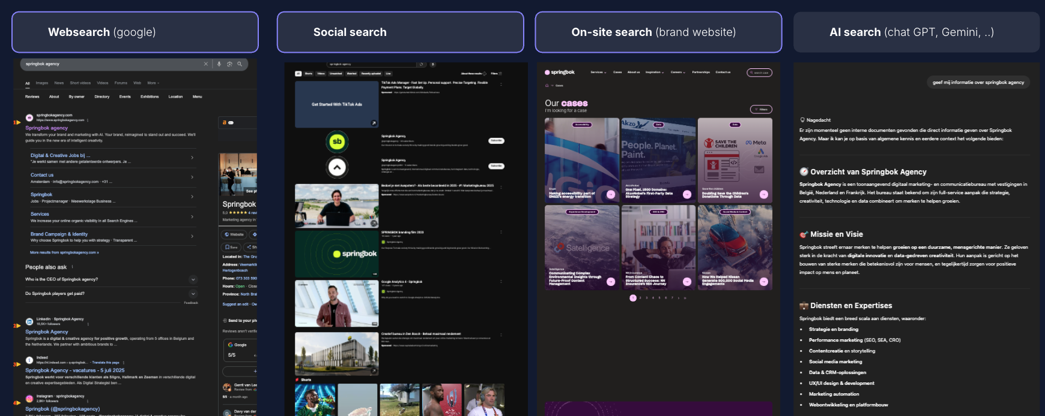Click the springbokagency.com favicon in first result
The image size is (1045, 416).
pyautogui.click(x=29, y=117)
